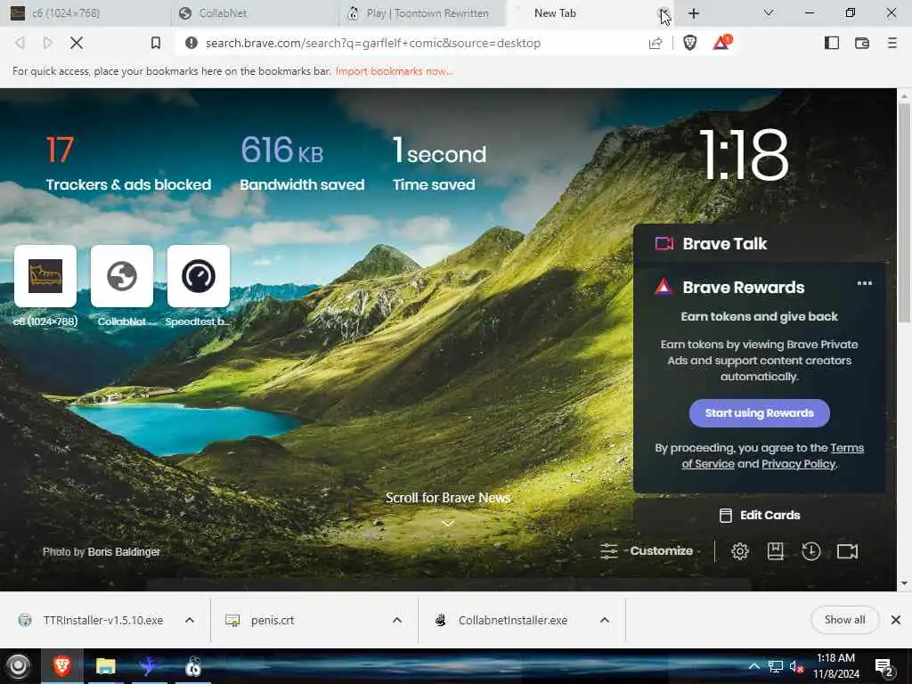Open the c6 (1024×768) top site tile
This screenshot has width=912, height=684.
45,276
